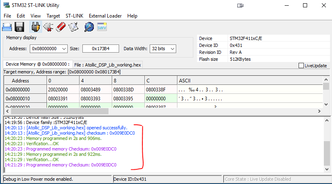Viewport: 332px width, 184px height.
Task: Click column header 0
Action: point(63,81)
